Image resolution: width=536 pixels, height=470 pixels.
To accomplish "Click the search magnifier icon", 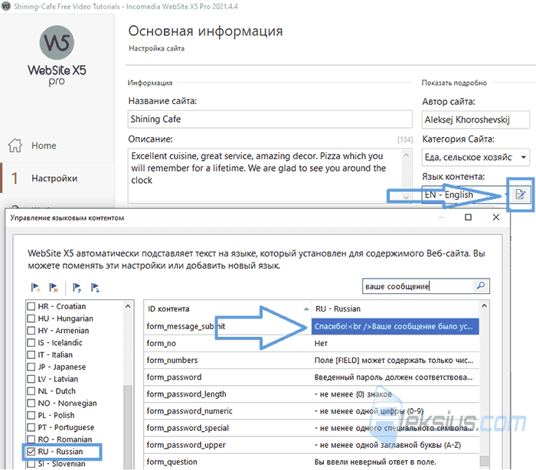I will pos(481,286).
